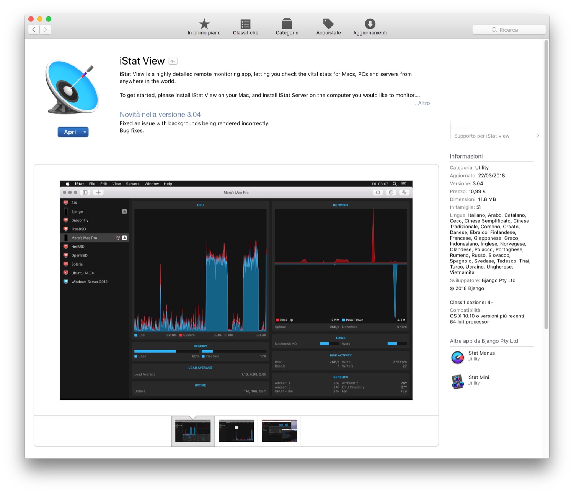Click the large iStat View preview screenshot
The height and width of the screenshot is (494, 574).
click(x=236, y=290)
